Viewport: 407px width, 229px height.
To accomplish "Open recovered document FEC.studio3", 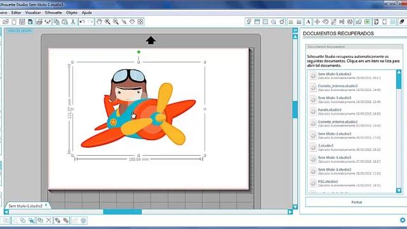I will [352, 183].
